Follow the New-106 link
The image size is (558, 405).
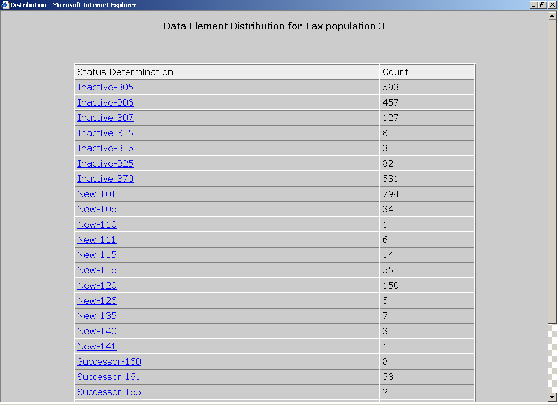pos(97,210)
